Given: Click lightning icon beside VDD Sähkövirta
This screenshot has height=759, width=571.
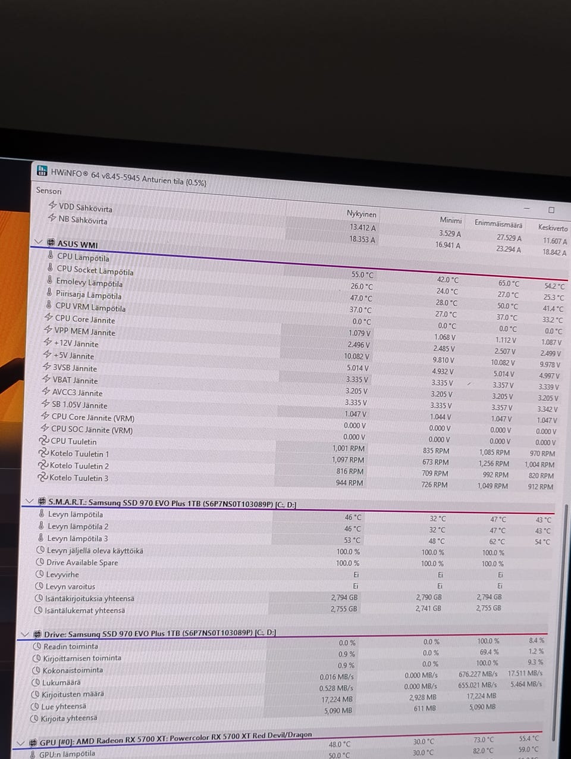Looking at the screenshot, I should [x=52, y=205].
